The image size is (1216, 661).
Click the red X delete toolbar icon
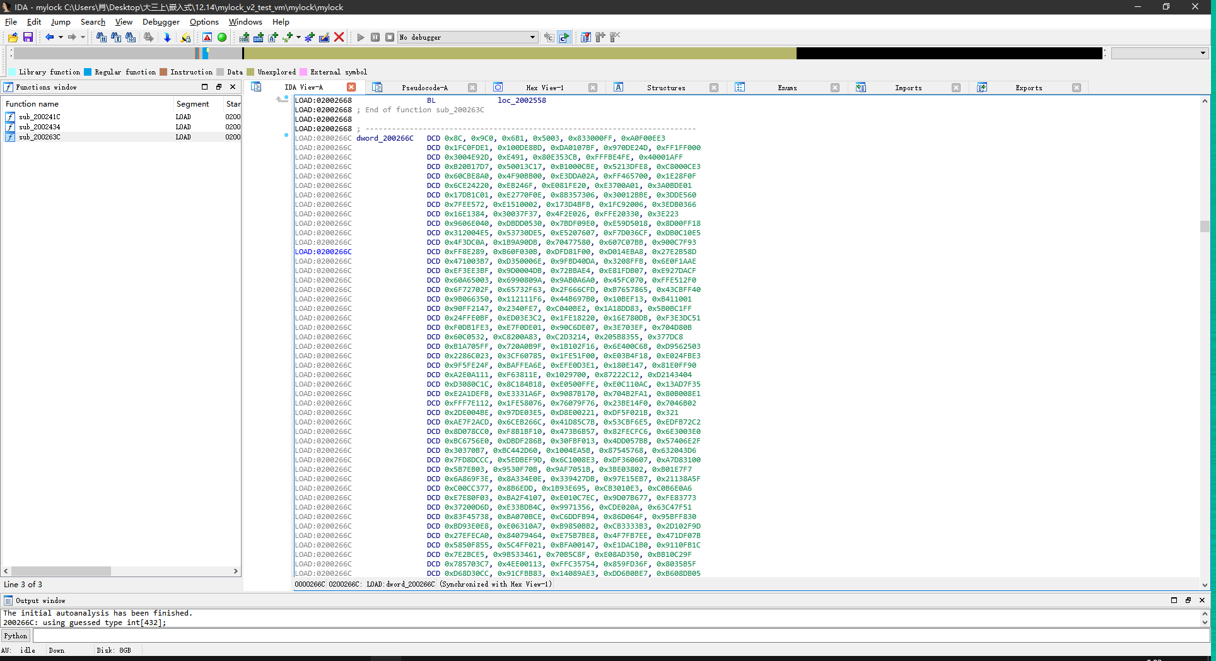pos(339,37)
